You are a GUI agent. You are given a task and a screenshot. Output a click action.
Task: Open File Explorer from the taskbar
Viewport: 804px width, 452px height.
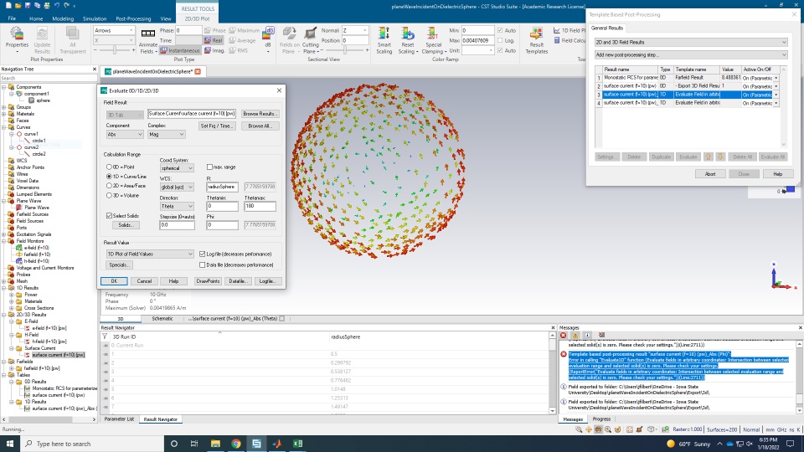pyautogui.click(x=215, y=444)
